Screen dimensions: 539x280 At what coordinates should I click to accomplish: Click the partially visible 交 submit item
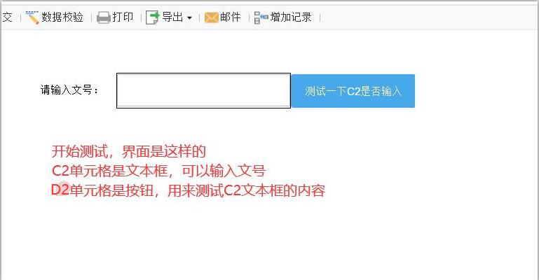click(7, 17)
